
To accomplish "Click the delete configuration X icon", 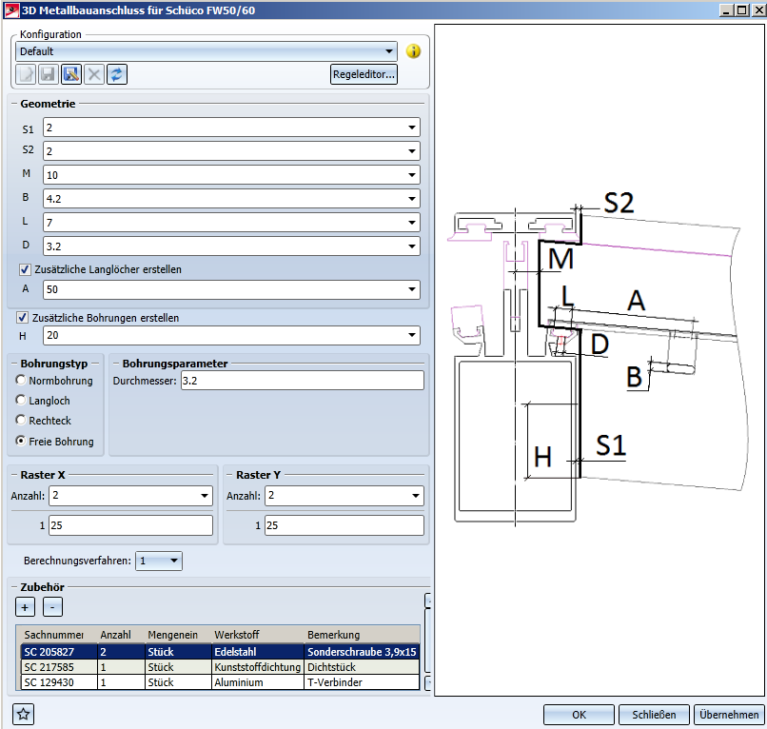I will (x=94, y=74).
